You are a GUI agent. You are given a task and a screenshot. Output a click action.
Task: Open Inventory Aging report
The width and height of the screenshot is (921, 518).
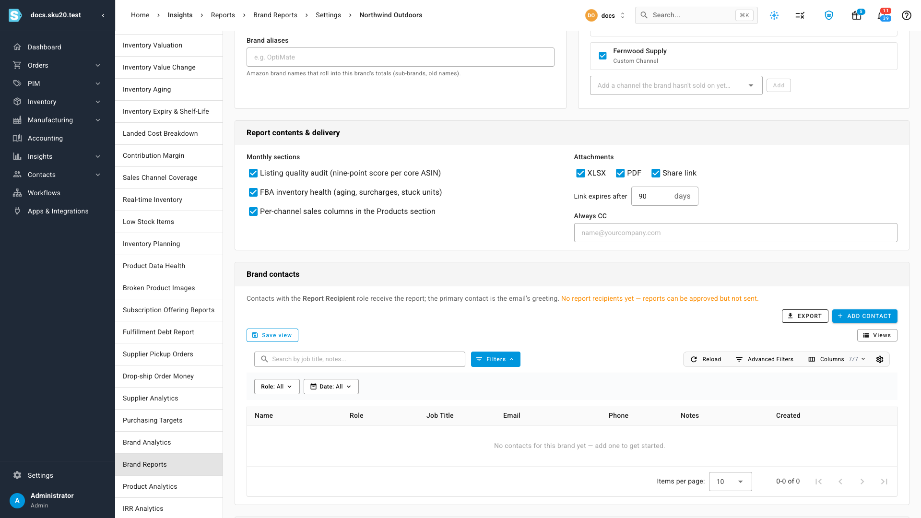(x=169, y=89)
